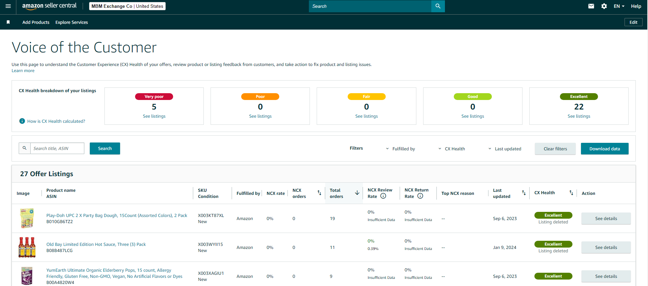The height and width of the screenshot is (286, 648).
Task: Open MBM Exchange Co marketplace switcher
Action: coord(127,6)
